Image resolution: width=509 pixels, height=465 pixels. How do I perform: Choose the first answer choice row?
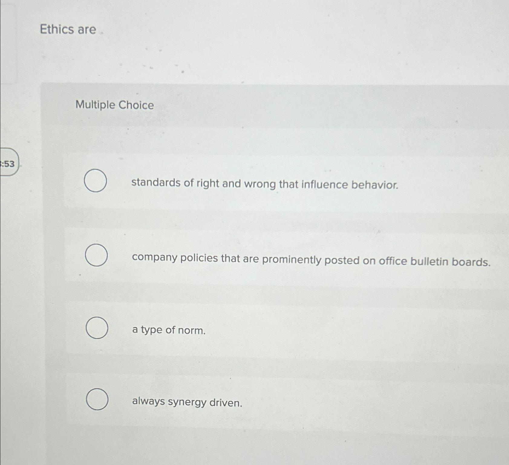point(242,182)
